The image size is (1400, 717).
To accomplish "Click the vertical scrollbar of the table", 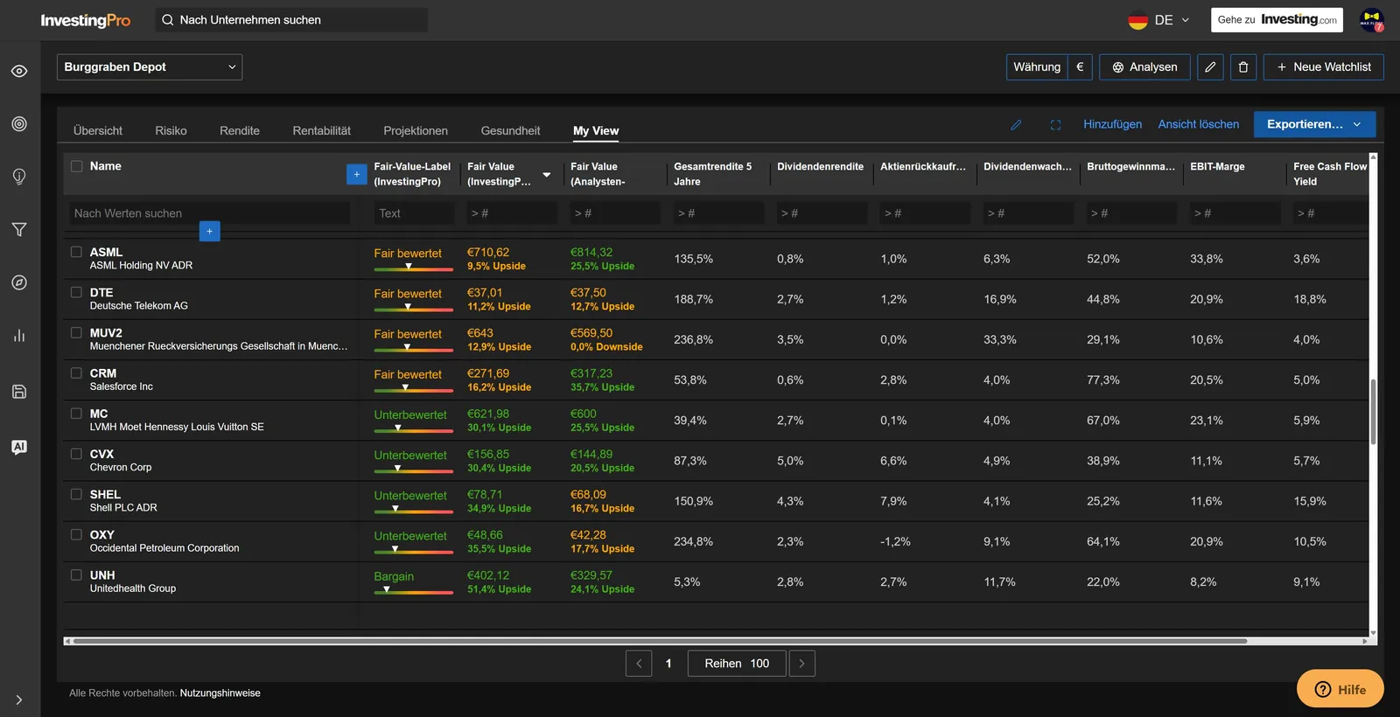I will (x=1373, y=411).
